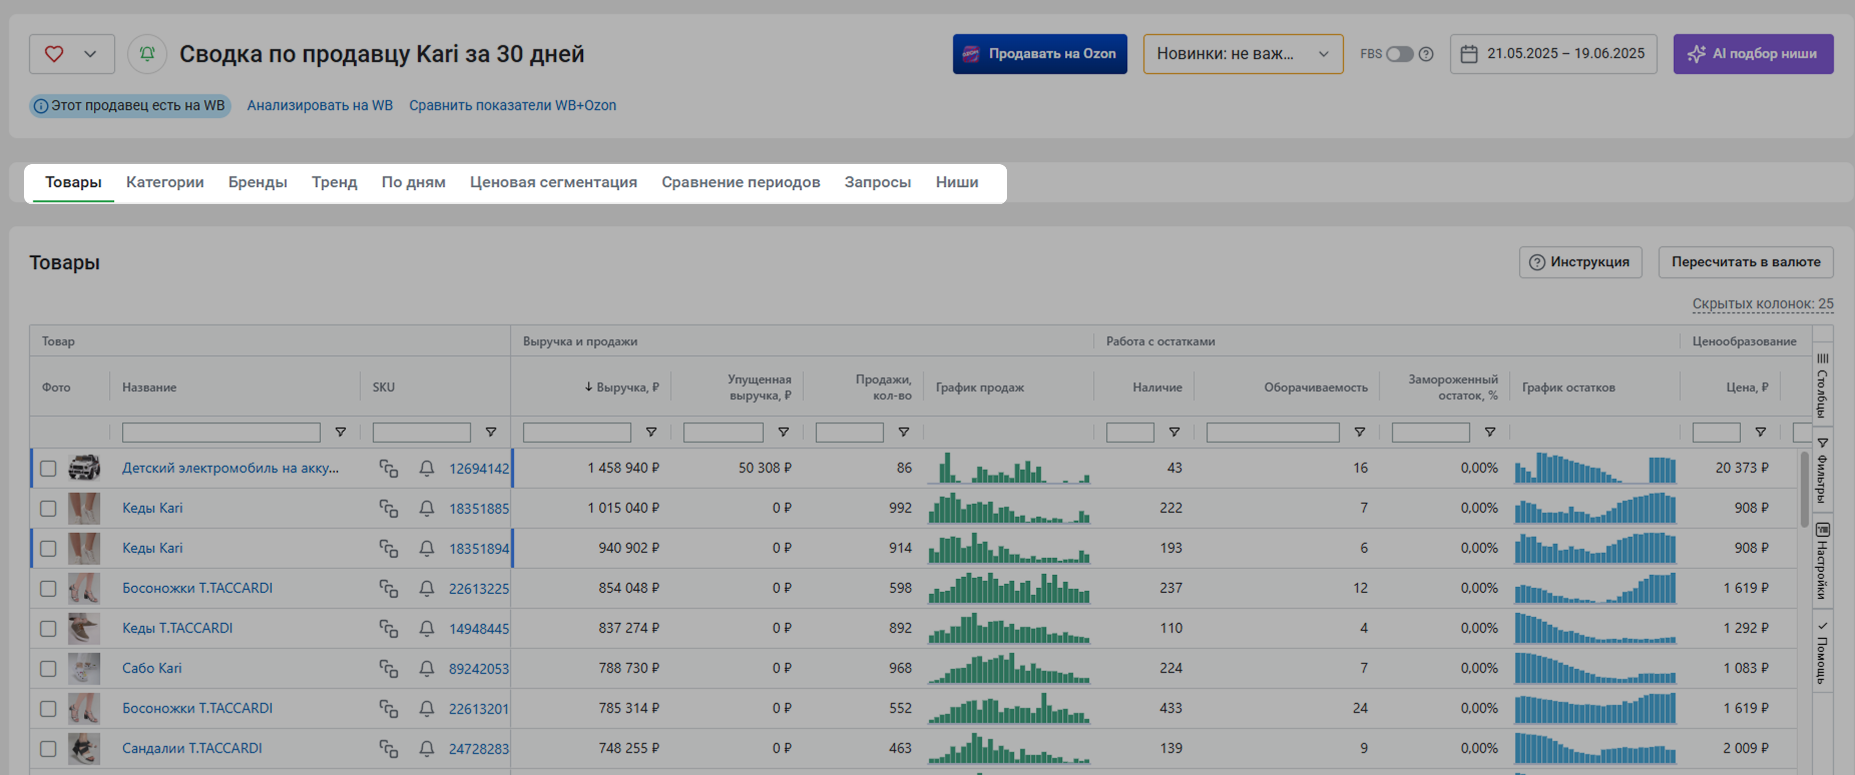Open the Столбцы side panel
The width and height of the screenshot is (1855, 775).
(x=1822, y=385)
